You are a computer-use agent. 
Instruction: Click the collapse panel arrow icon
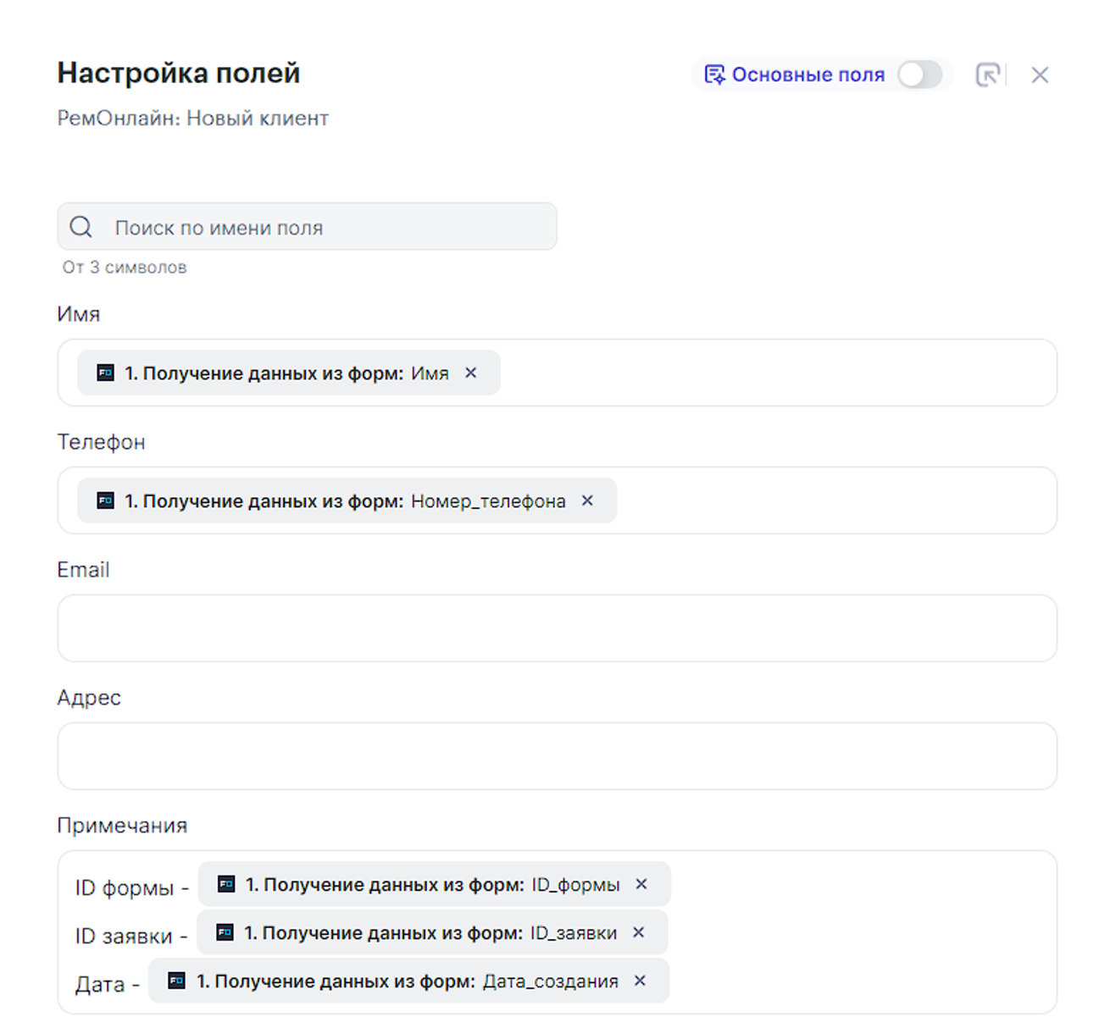[x=987, y=75]
